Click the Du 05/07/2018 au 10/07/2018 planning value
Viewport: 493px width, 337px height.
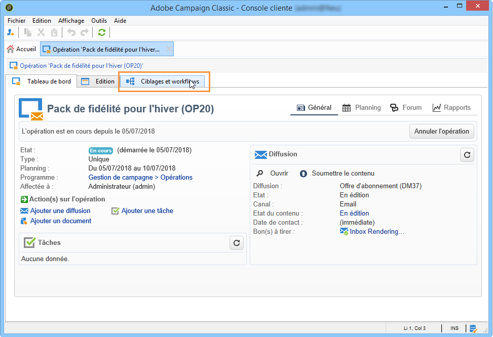(x=132, y=168)
